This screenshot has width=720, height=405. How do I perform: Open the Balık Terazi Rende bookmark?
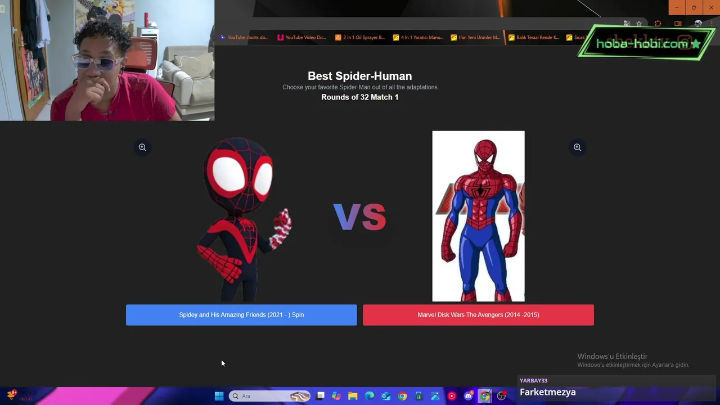[534, 38]
